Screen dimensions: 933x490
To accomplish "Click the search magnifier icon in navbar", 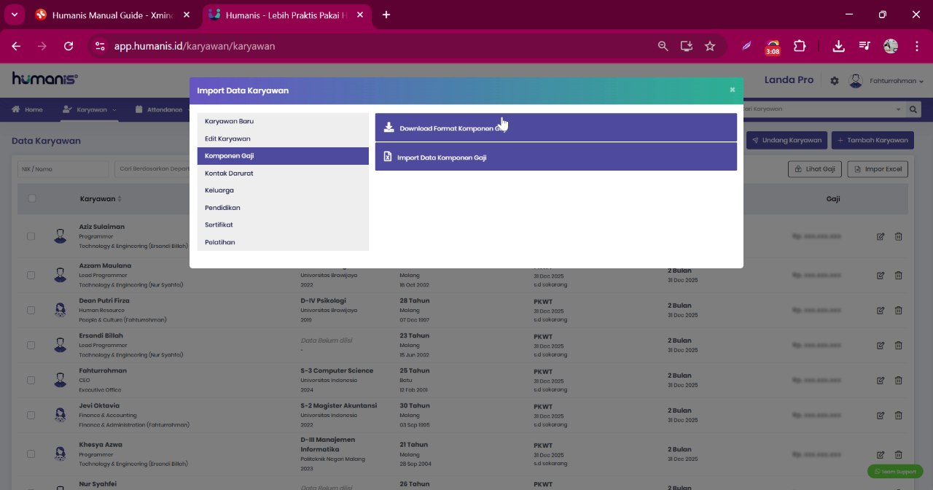I will point(913,109).
